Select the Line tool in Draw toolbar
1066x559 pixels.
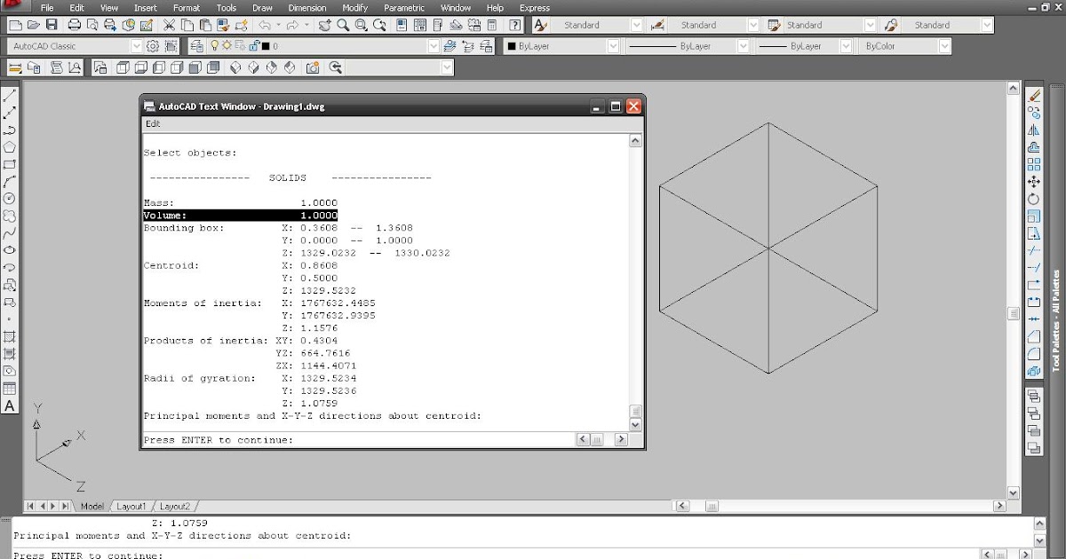(10, 95)
